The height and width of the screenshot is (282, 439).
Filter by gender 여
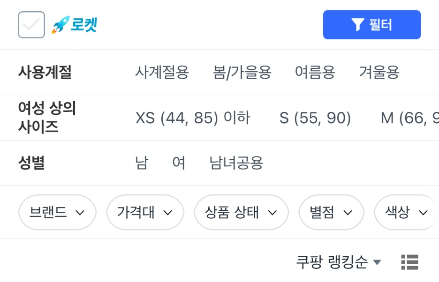click(x=179, y=163)
